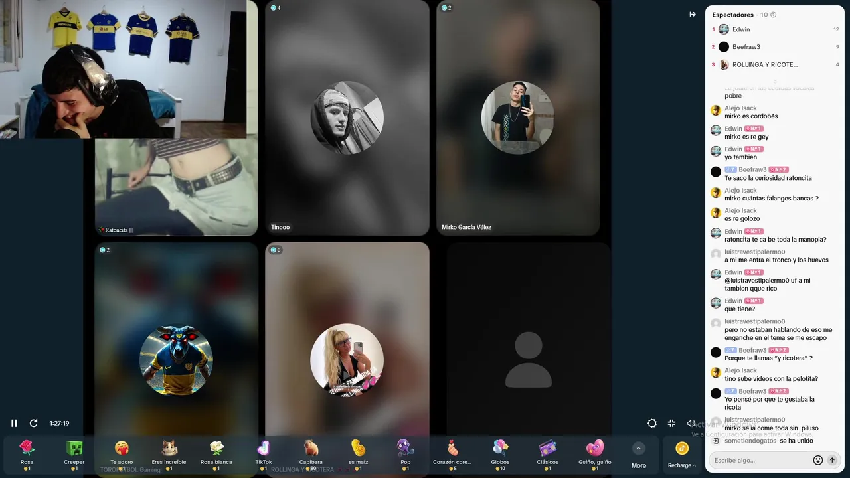The image size is (850, 478).
Task: Open stream quality settings gear
Action: 652,423
